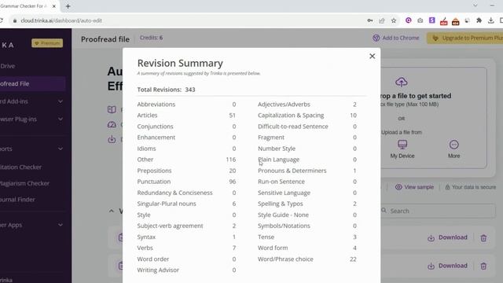The image size is (503, 283).
Task: Click the Your data is secure lock label
Action: point(470,187)
